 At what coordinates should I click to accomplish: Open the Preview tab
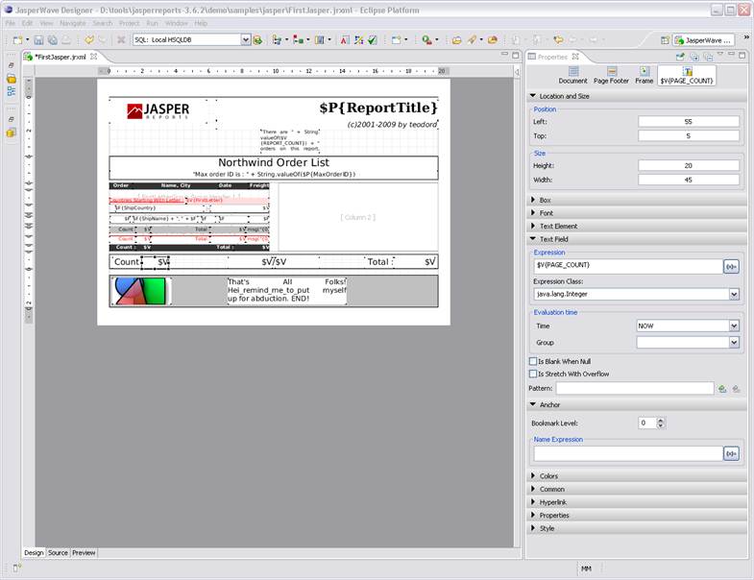[85, 553]
